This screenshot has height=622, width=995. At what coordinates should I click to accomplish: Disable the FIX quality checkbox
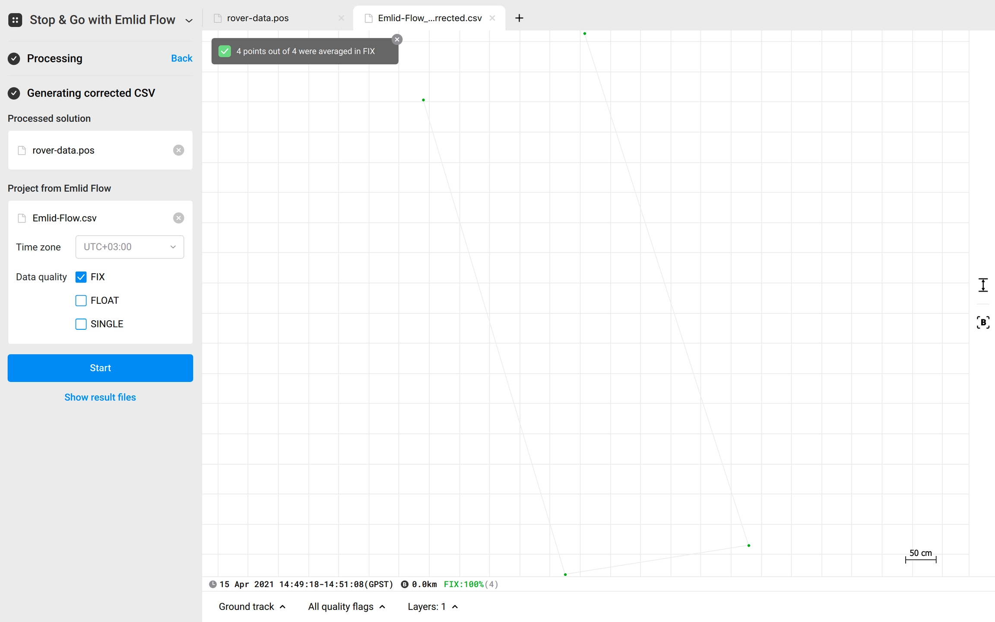click(x=80, y=277)
